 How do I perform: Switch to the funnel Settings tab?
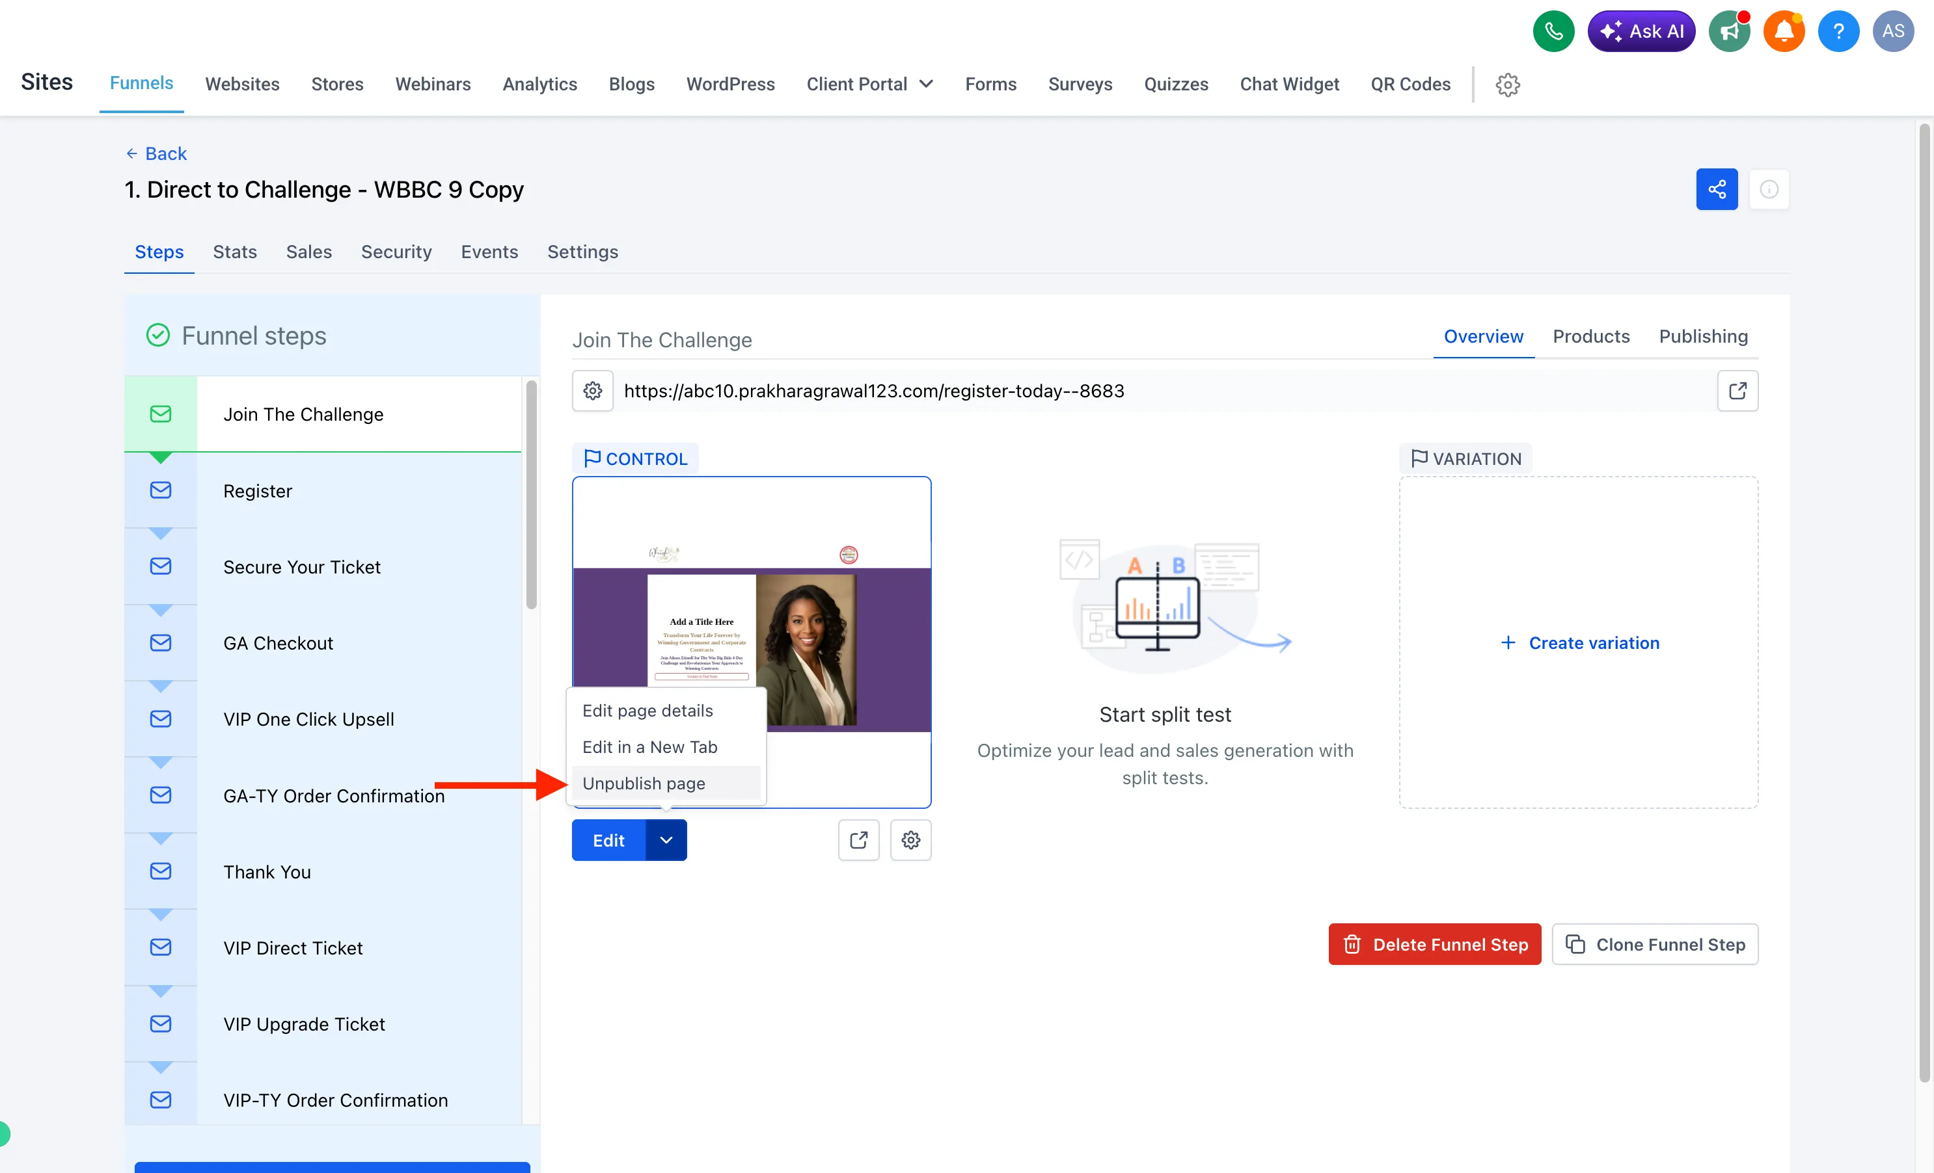click(582, 252)
